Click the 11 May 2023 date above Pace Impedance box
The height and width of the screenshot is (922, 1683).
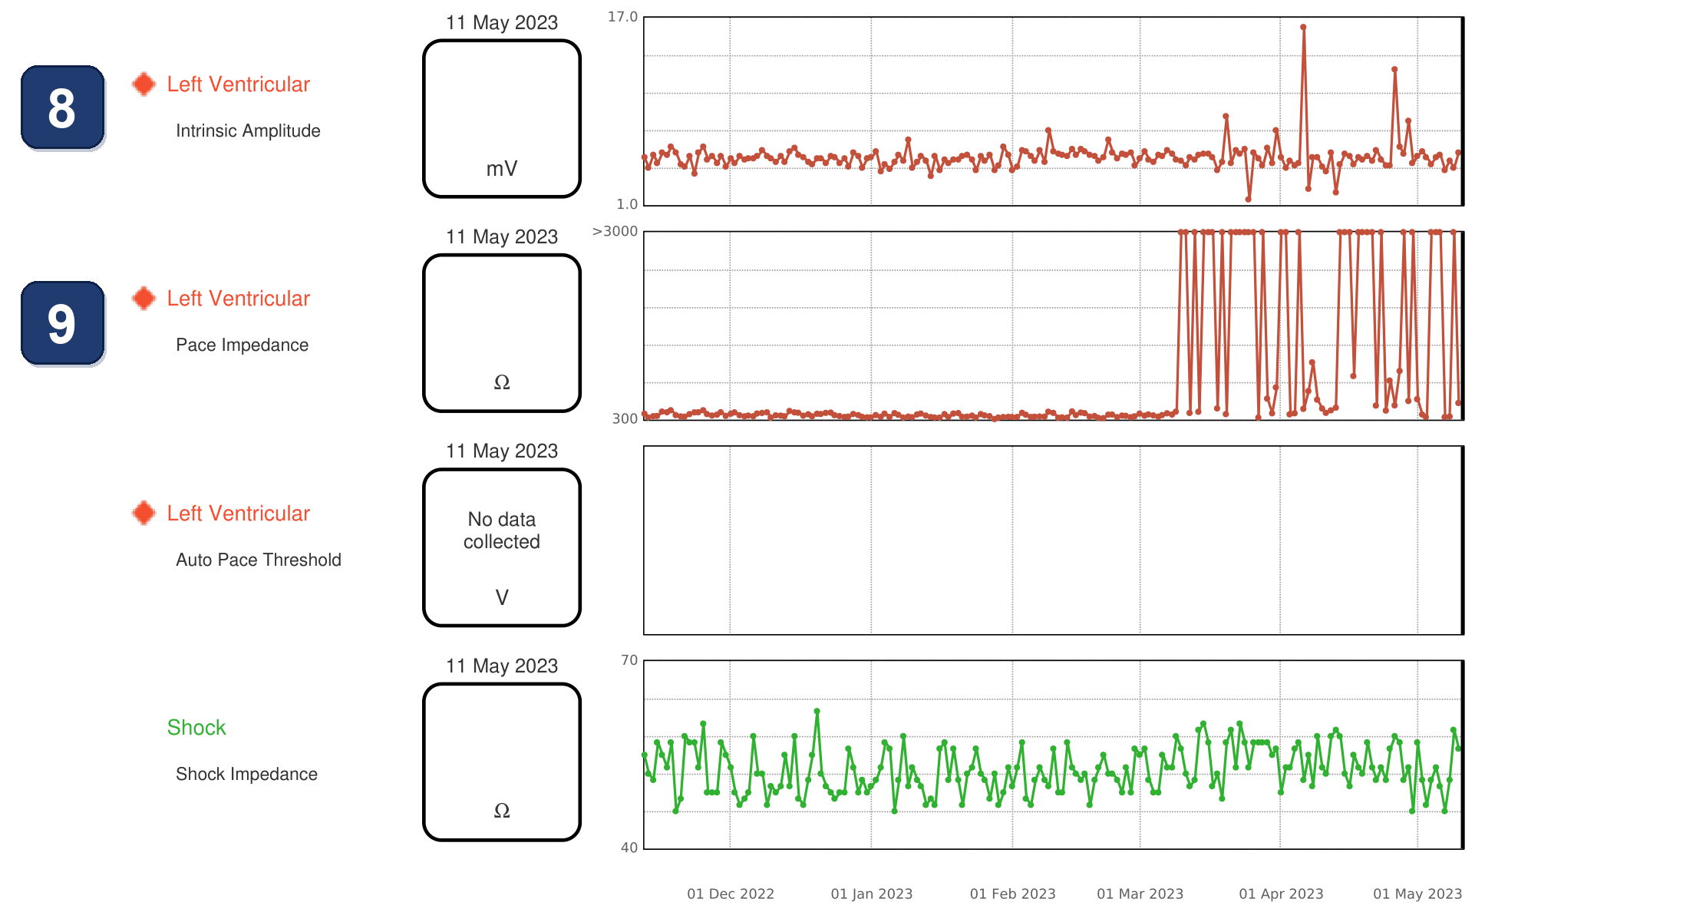[502, 237]
